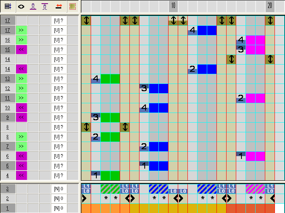Open the [N] 0 field on row 3
Image resolution: width=285 pixels, height=213 pixels.
pos(59,188)
